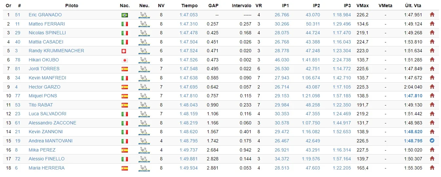Click the GAP column header
Image resolution: width=441 pixels, height=177 pixels.
[x=213, y=6]
